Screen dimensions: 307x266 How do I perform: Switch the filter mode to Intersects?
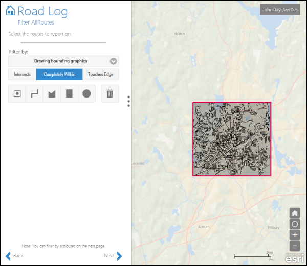pyautogui.click(x=23, y=75)
